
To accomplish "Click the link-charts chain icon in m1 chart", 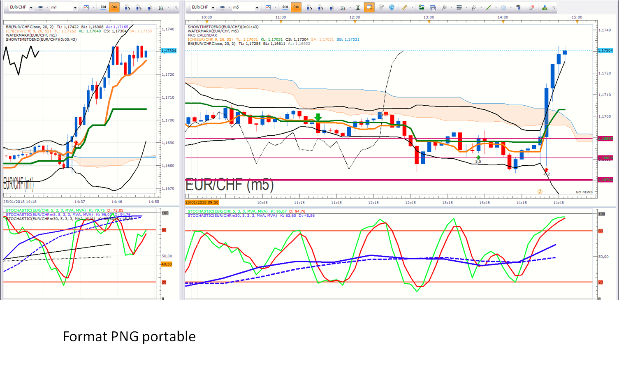I will click(x=40, y=7).
